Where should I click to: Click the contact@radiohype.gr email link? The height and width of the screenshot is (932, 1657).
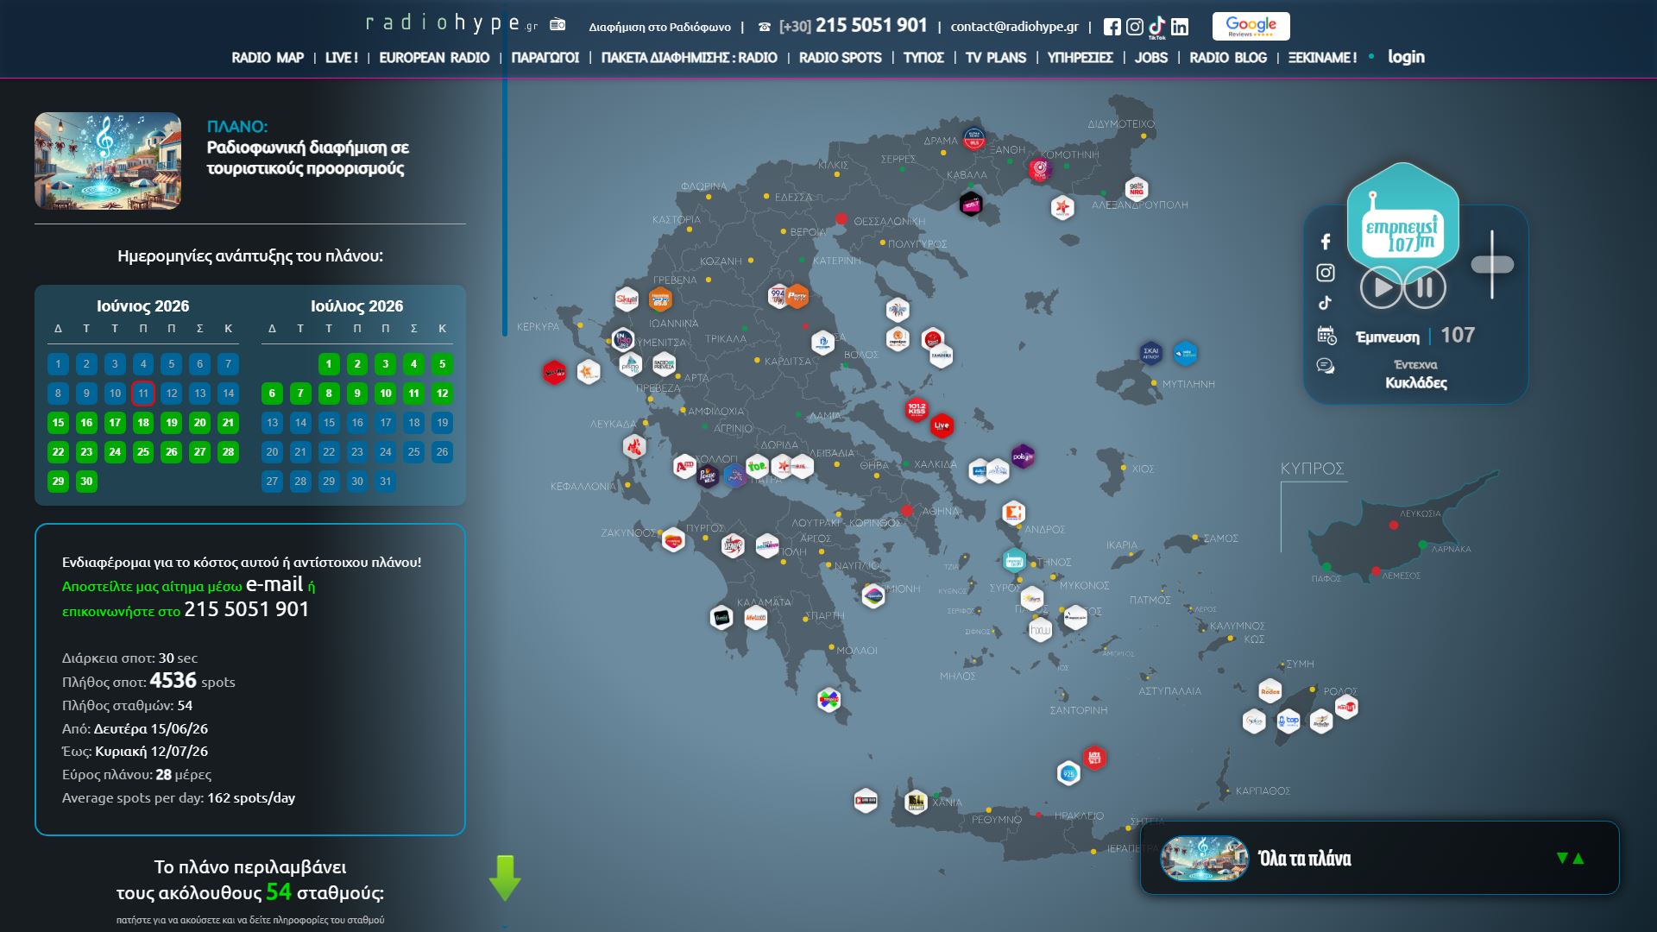1015,27
